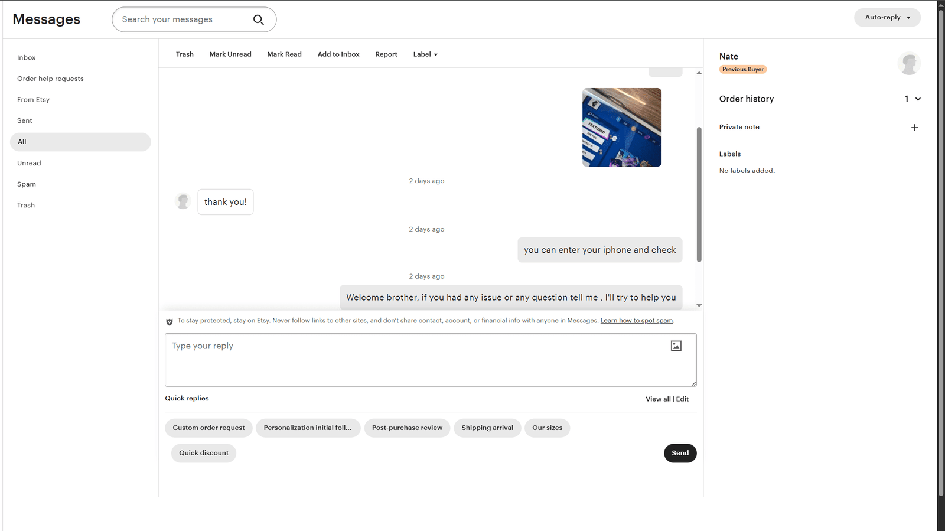Click View all quick replies link

click(658, 399)
